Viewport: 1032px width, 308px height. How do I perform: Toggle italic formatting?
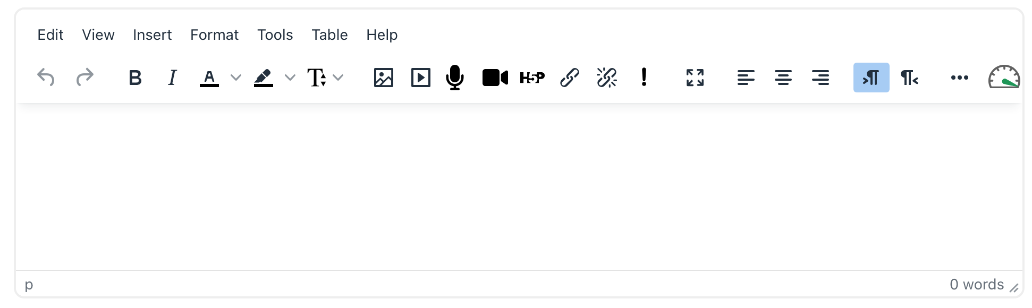[x=172, y=78]
